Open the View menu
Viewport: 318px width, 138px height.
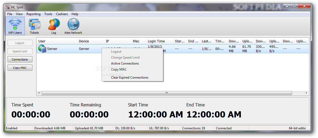[19, 14]
